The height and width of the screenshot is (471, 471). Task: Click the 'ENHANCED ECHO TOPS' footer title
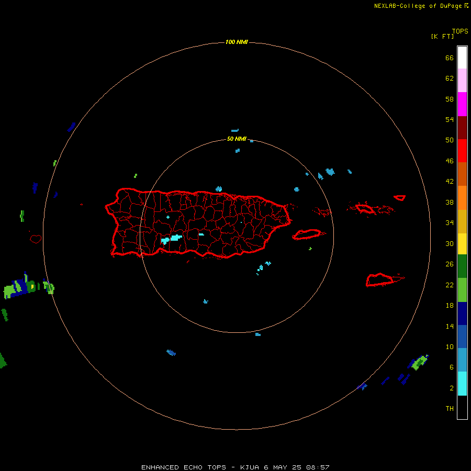click(184, 467)
